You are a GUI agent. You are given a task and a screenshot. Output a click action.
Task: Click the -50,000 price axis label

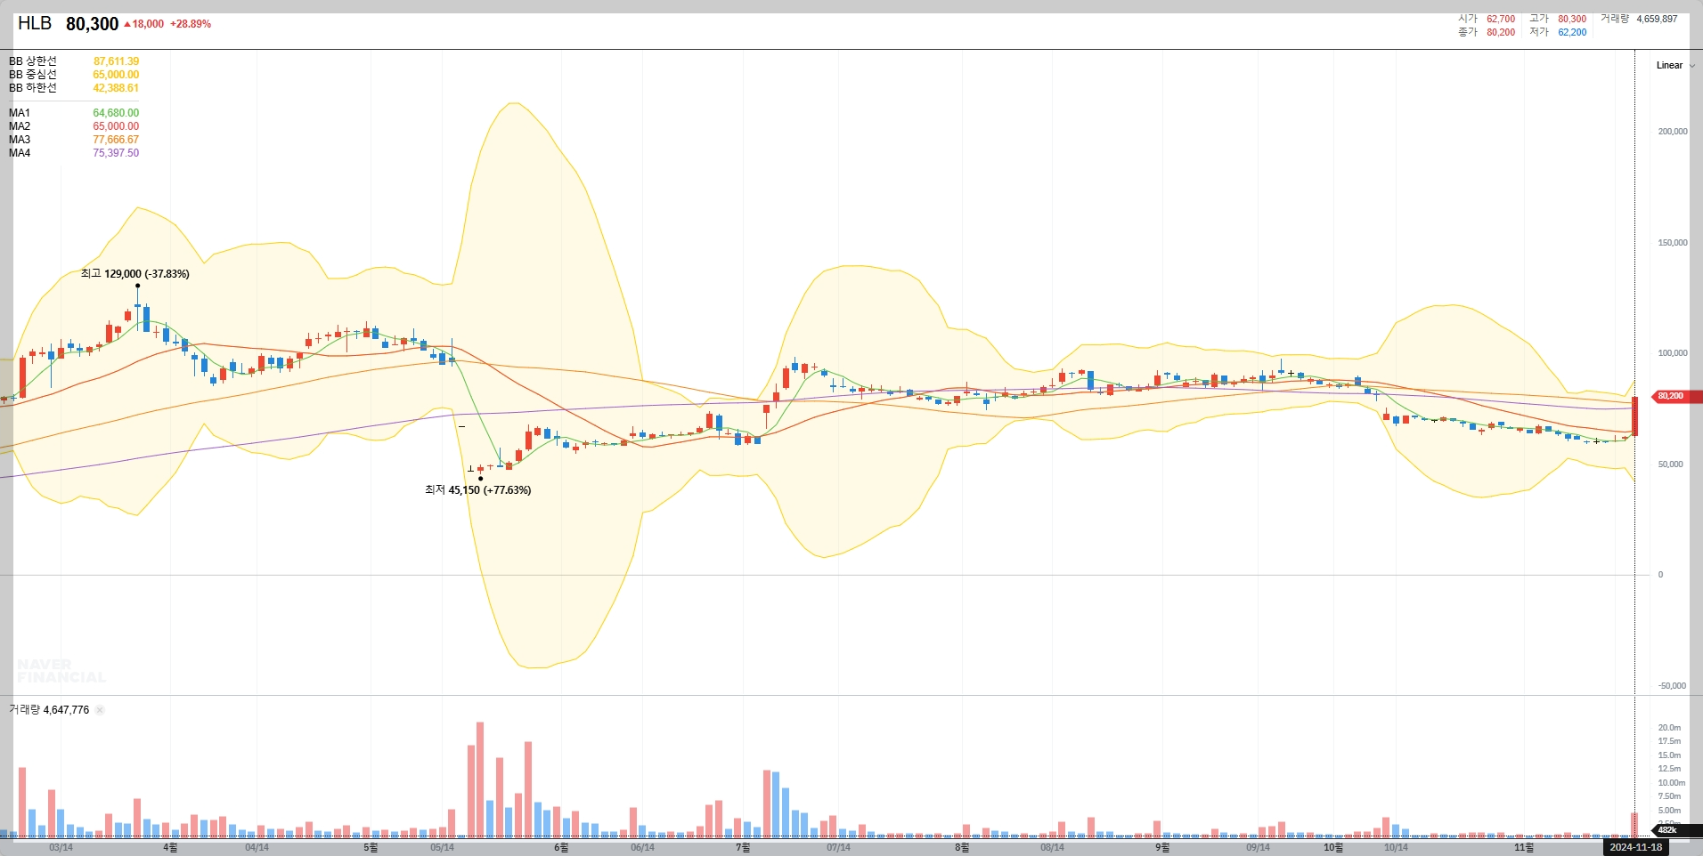click(x=1672, y=686)
